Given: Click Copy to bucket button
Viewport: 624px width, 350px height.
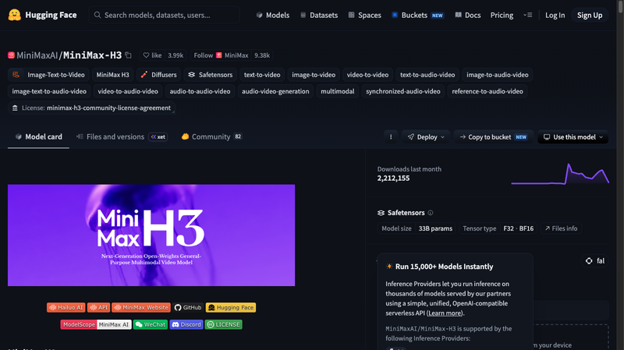Looking at the screenshot, I should click(494, 137).
